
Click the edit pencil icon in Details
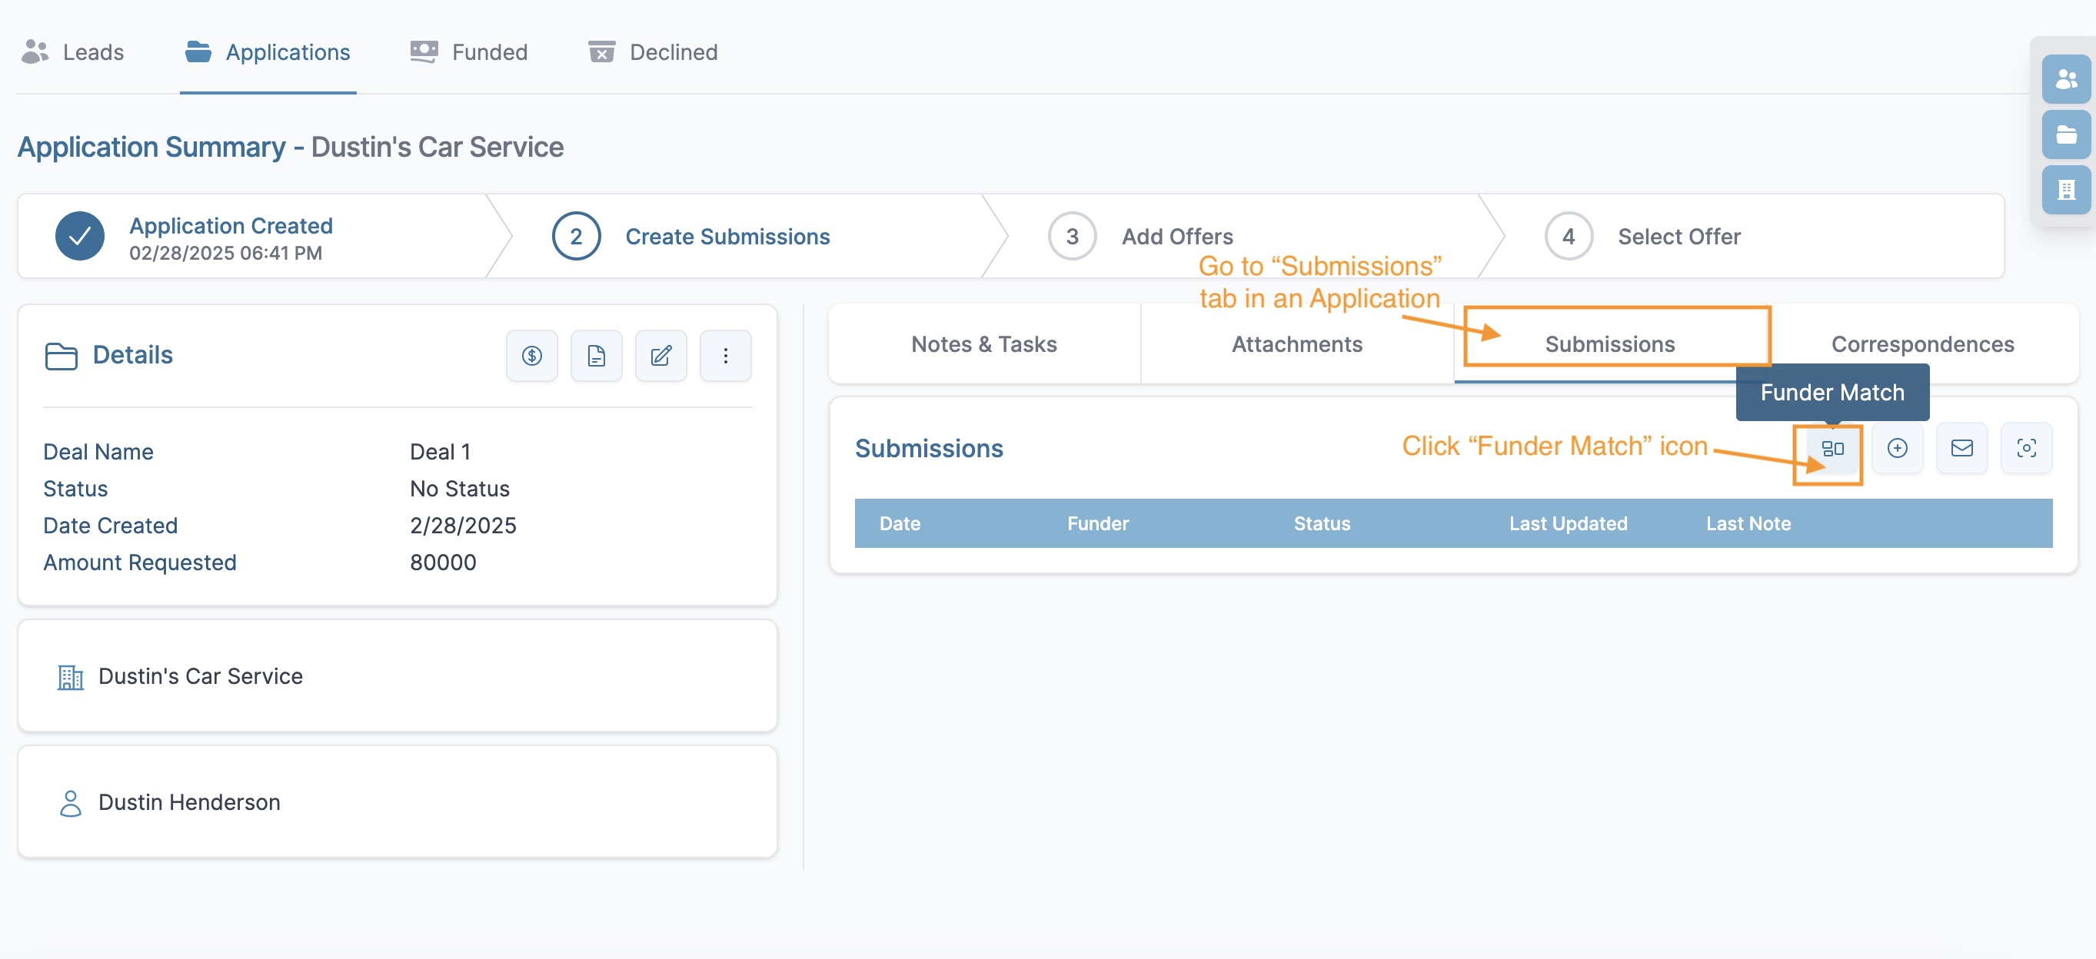click(x=660, y=356)
